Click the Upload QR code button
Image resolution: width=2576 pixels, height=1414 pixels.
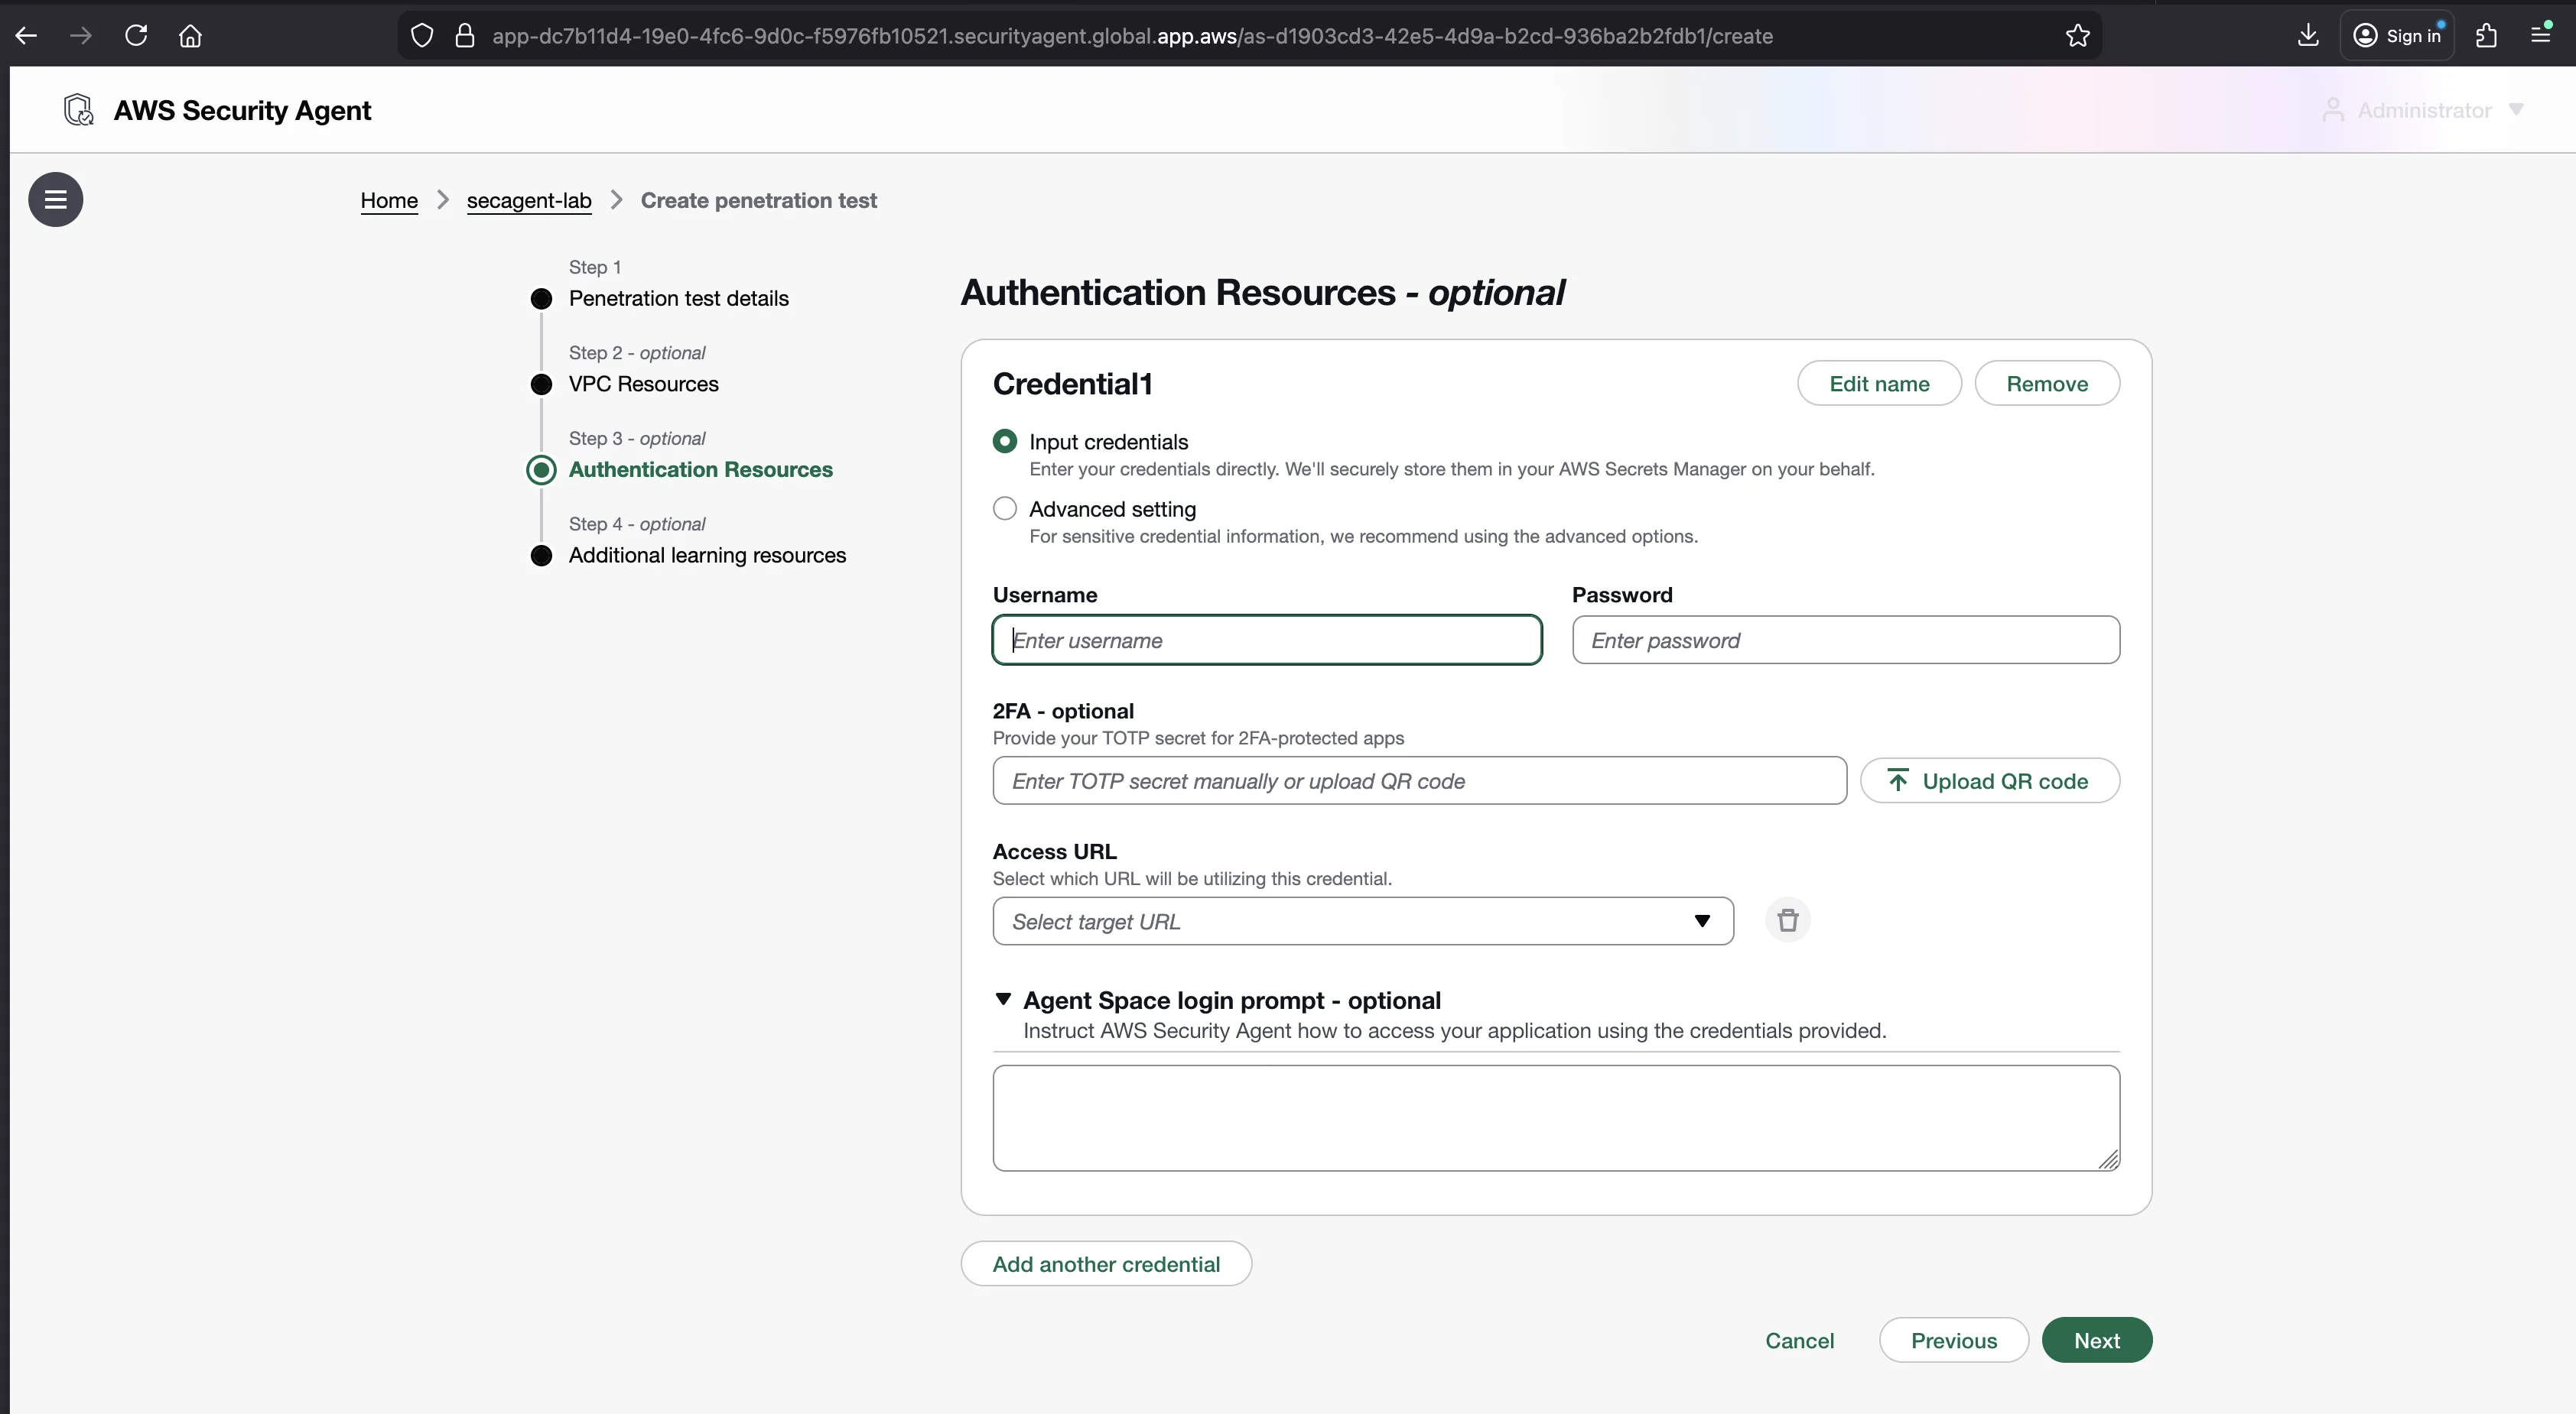click(x=1989, y=780)
